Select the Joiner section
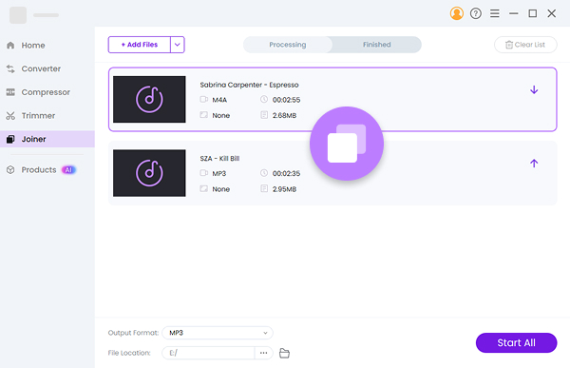The height and width of the screenshot is (368, 570). coord(47,139)
